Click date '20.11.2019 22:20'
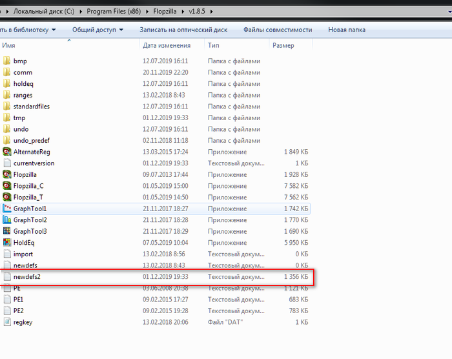Screen dimensions: 452x359 click(165, 72)
